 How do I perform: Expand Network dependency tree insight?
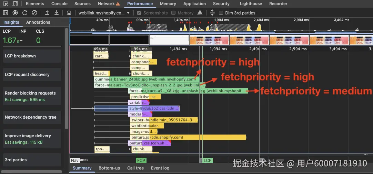coord(32,117)
